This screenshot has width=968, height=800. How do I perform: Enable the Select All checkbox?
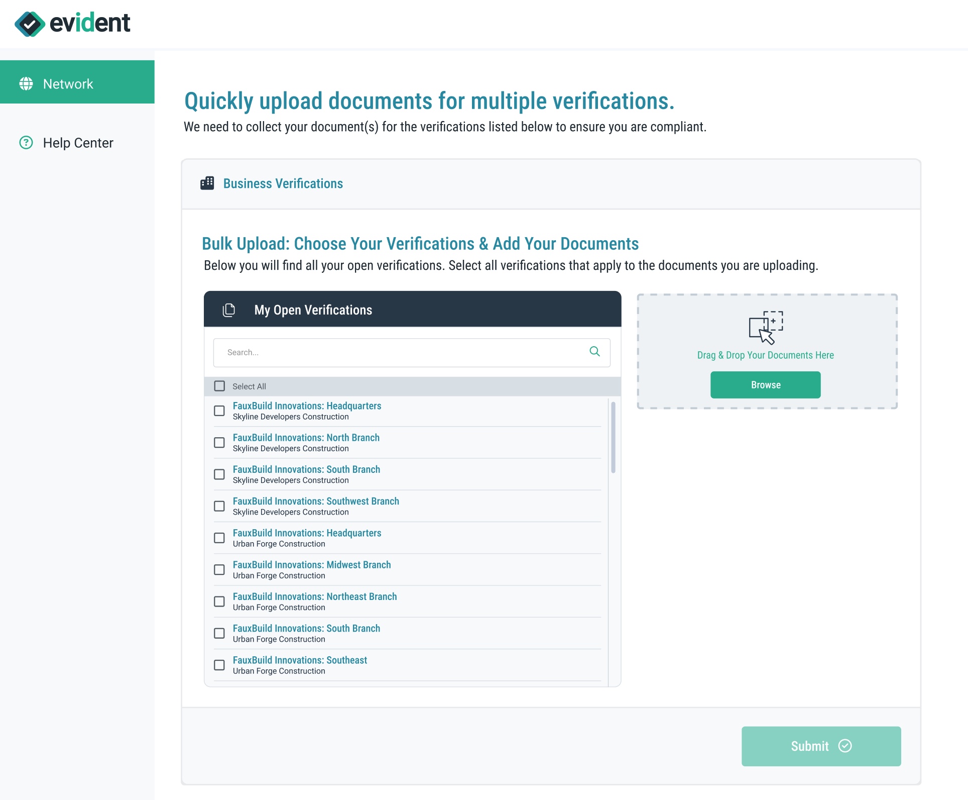point(219,386)
